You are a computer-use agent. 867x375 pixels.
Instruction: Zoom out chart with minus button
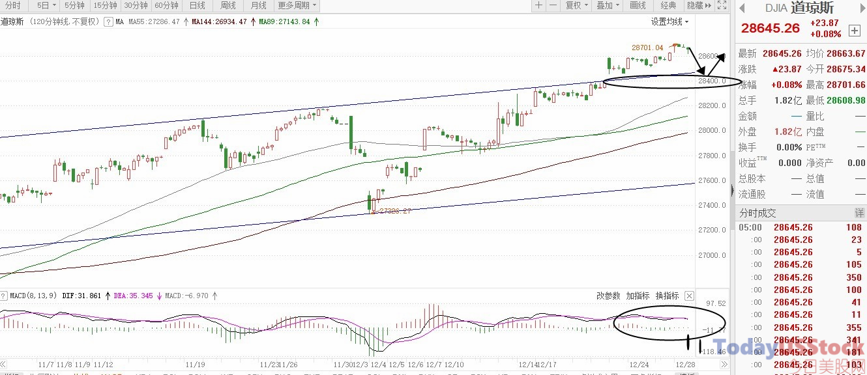point(553,5)
